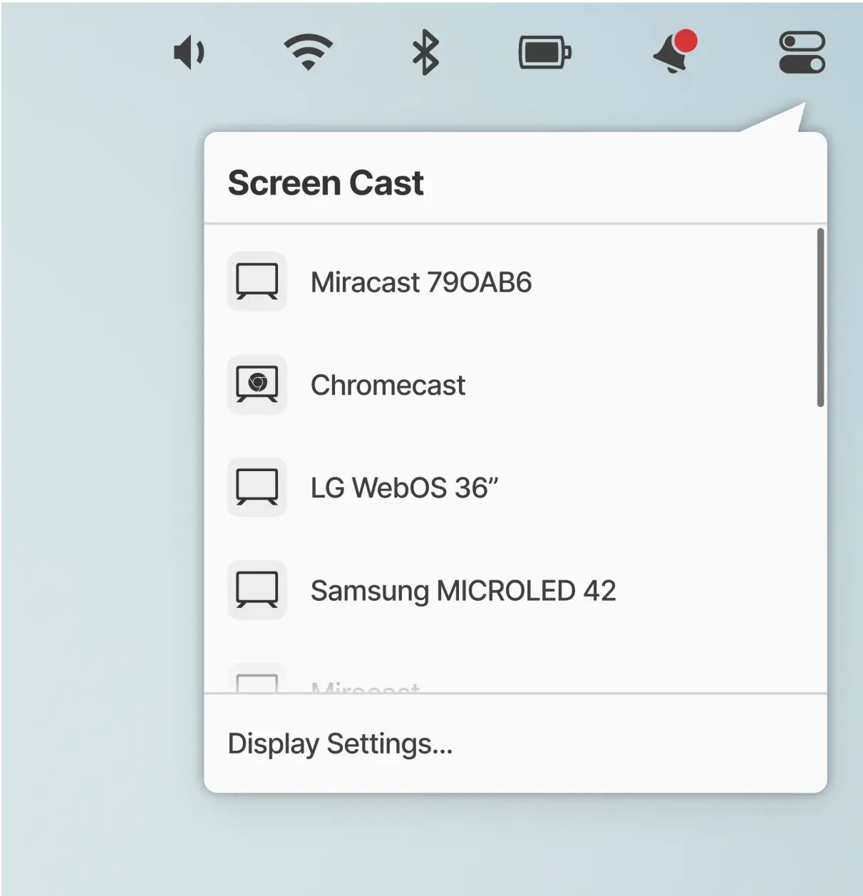This screenshot has width=863, height=896.
Task: Toggle the control center switches icon
Action: (802, 53)
